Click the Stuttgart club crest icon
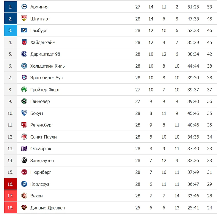Image resolution: width=217 pixels, height=214 pixels. click(24, 18)
